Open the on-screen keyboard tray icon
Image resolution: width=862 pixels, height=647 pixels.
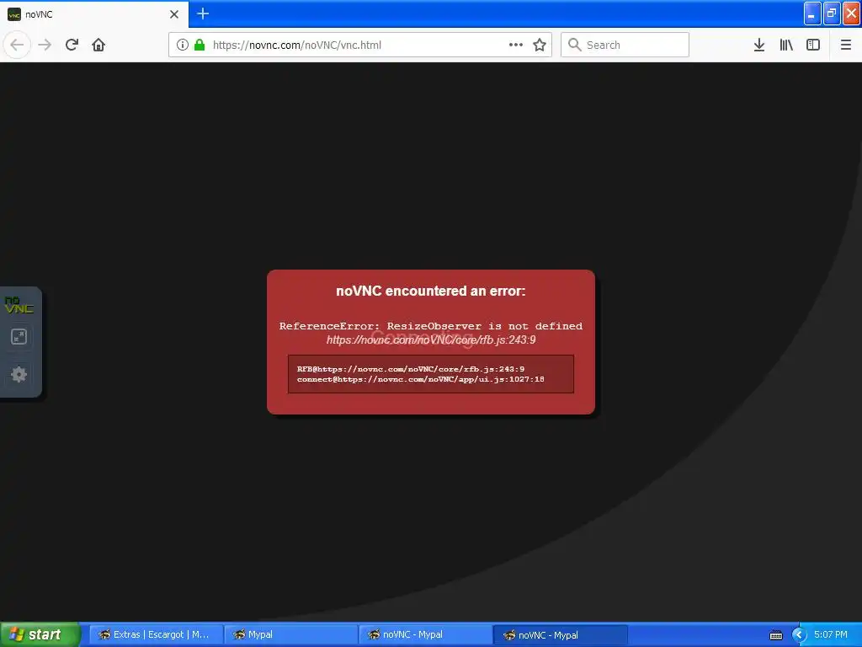(775, 635)
